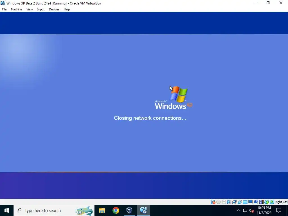Screen dimensions: 288x216
Task: Minimize the VirtualBox window
Action: point(255,3)
